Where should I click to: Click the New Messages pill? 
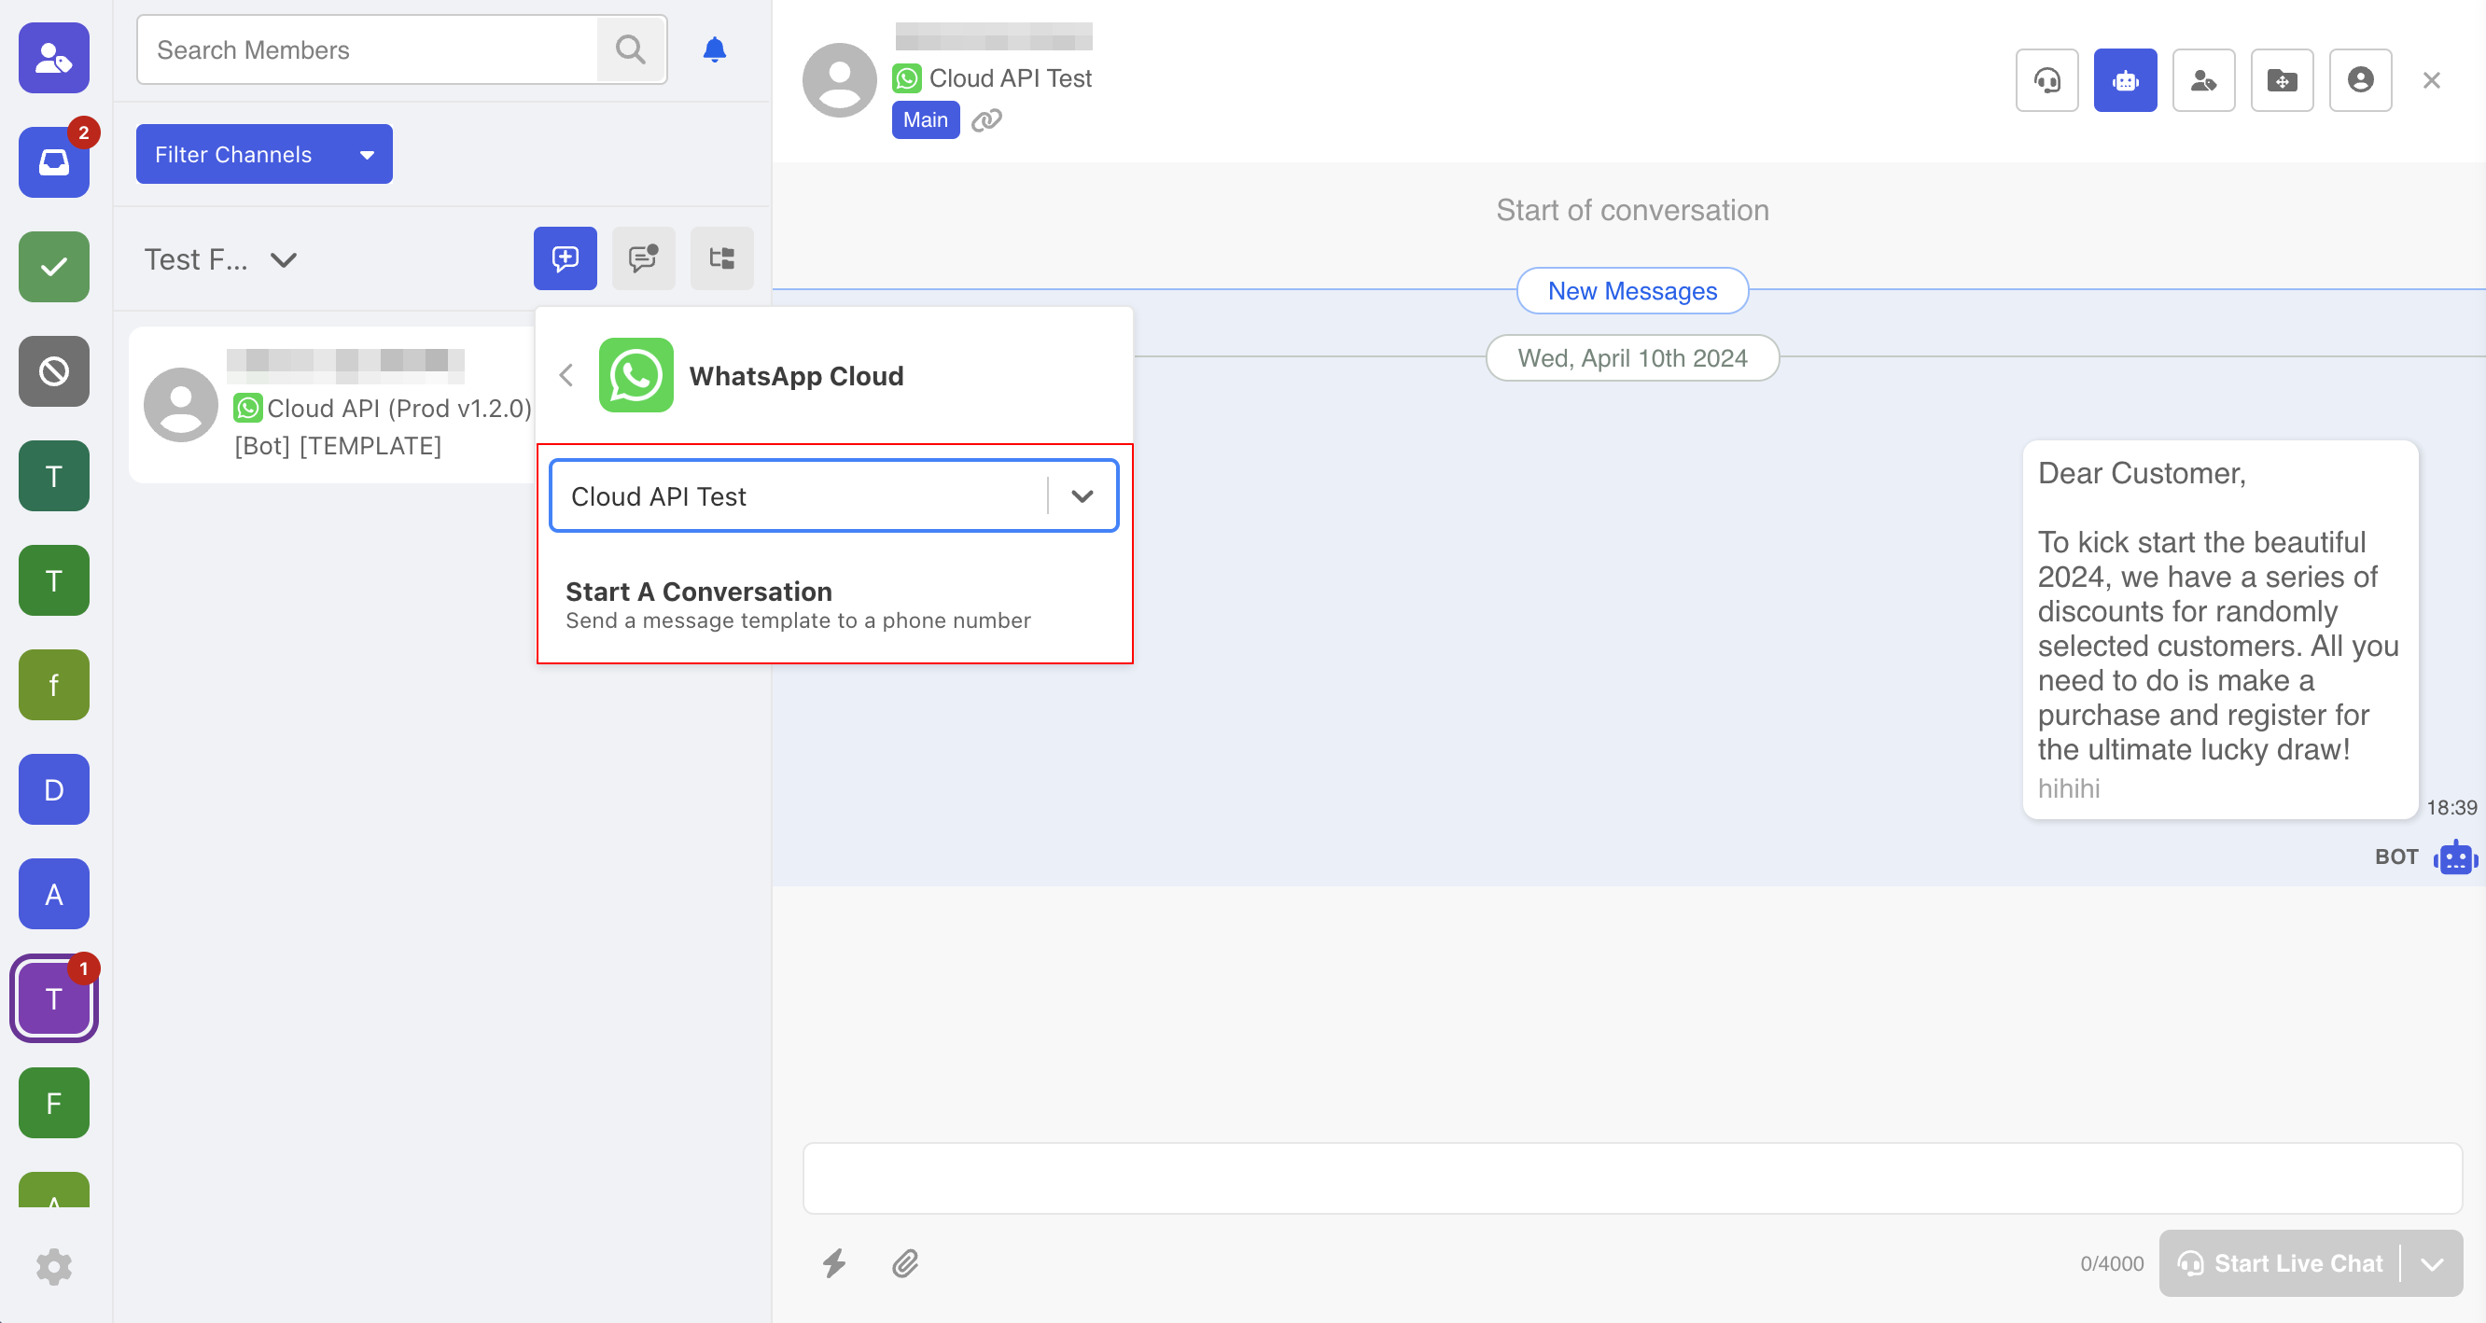1631,290
